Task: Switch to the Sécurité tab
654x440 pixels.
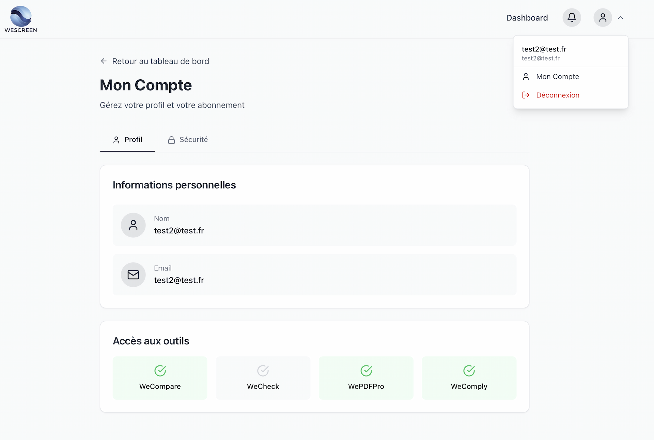Action: [188, 140]
